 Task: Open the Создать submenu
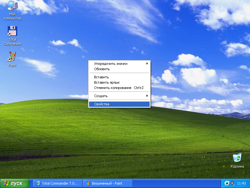pos(119,96)
